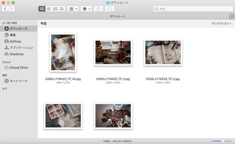Screen dimensions: 235x144
Task: Click the downloads arrow icon in sidebar
Action: pos(6,29)
